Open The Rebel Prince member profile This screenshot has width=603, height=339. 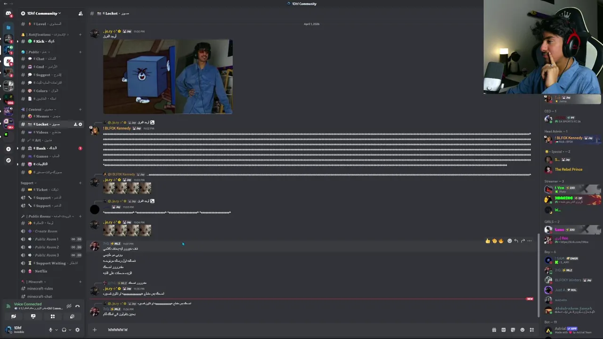(x=572, y=169)
